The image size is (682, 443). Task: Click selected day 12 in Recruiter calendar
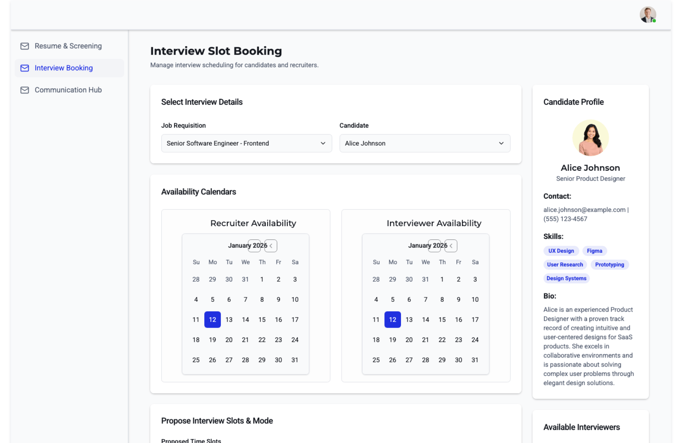(x=212, y=320)
